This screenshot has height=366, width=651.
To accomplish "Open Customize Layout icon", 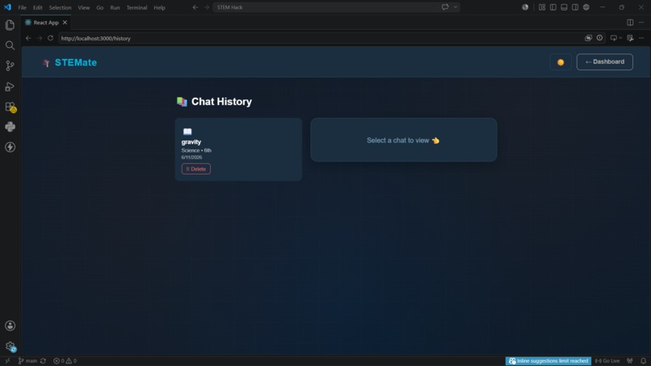I will pyautogui.click(x=542, y=7).
